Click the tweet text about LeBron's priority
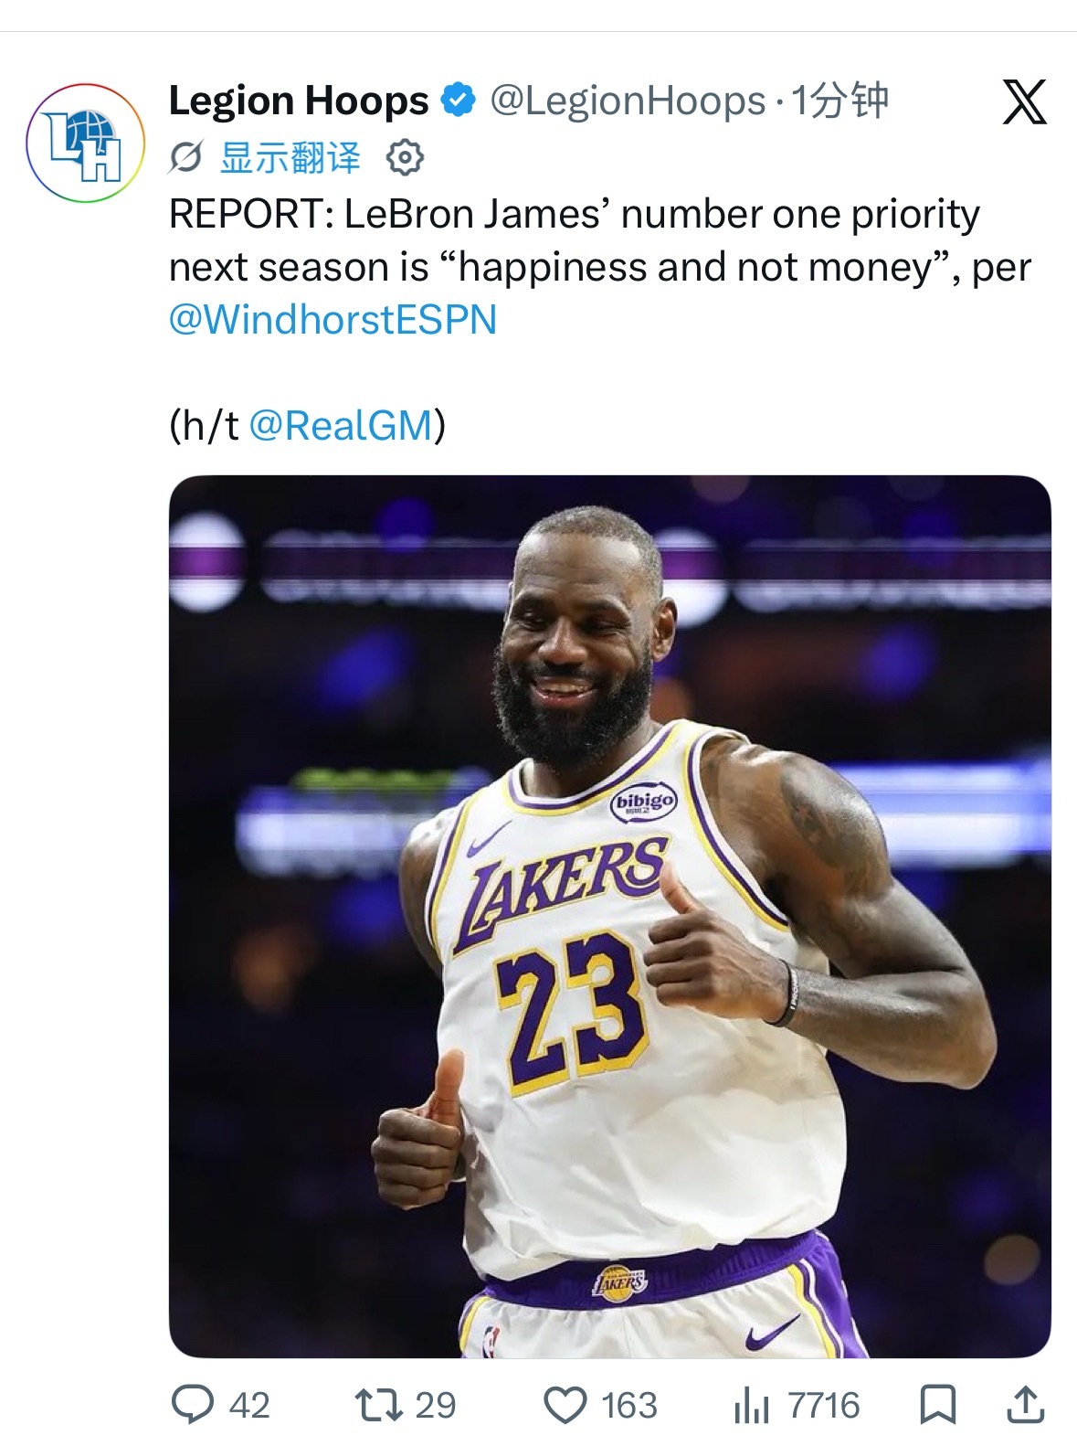The image size is (1077, 1446). coord(600,240)
